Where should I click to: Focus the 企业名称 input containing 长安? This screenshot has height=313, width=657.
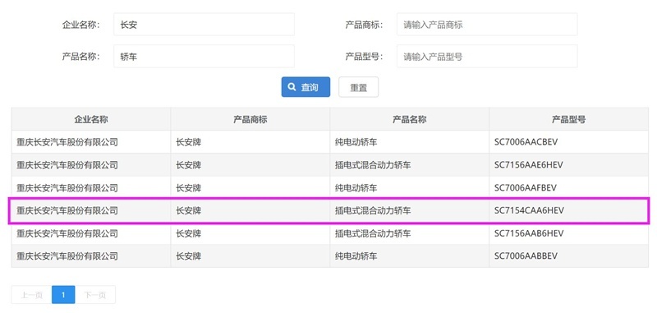point(204,25)
